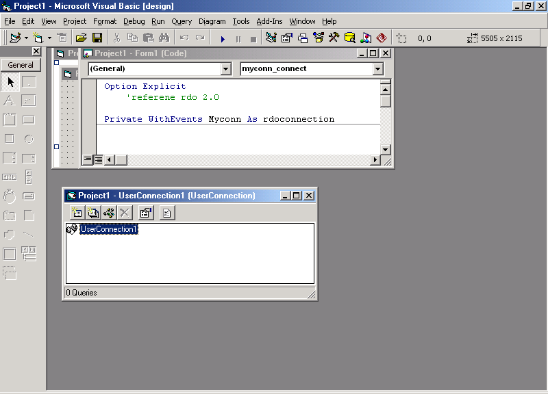The image size is (548, 394).
Task: Click the General toolbox tab button
Action: [x=21, y=65]
